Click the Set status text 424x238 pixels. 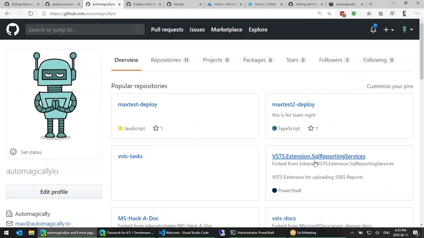coord(31,152)
